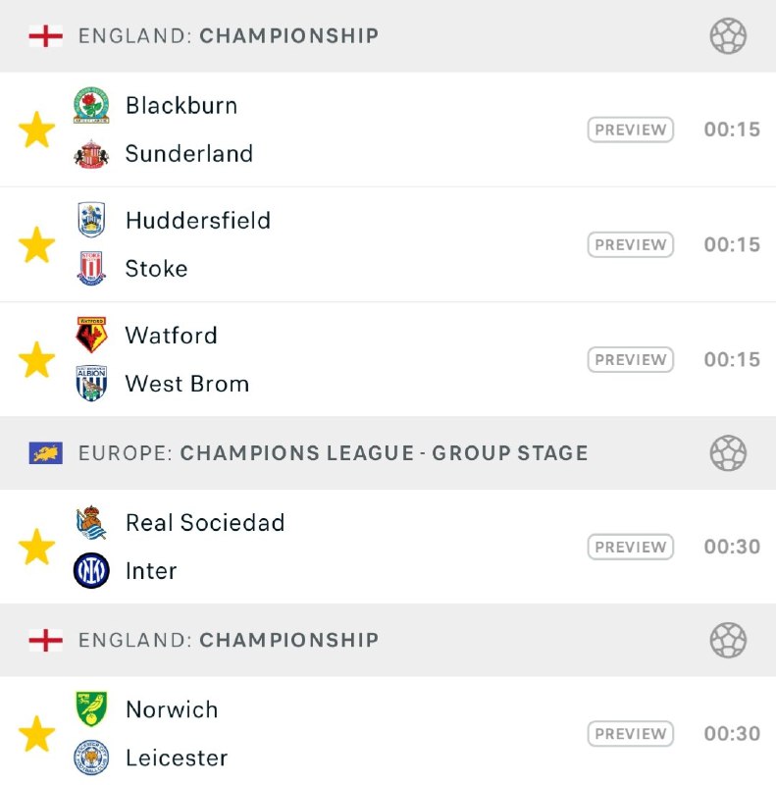776x785 pixels.
Task: Click the Huddersfield club crest
Action: pyautogui.click(x=91, y=220)
